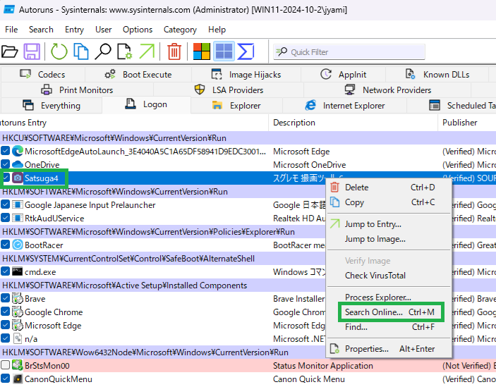Click the BootRacer entry icon
The height and width of the screenshot is (387, 496).
(x=18, y=245)
